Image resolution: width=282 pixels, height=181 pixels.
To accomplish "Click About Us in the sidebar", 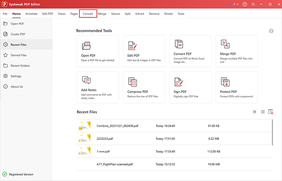I will [x=17, y=87].
